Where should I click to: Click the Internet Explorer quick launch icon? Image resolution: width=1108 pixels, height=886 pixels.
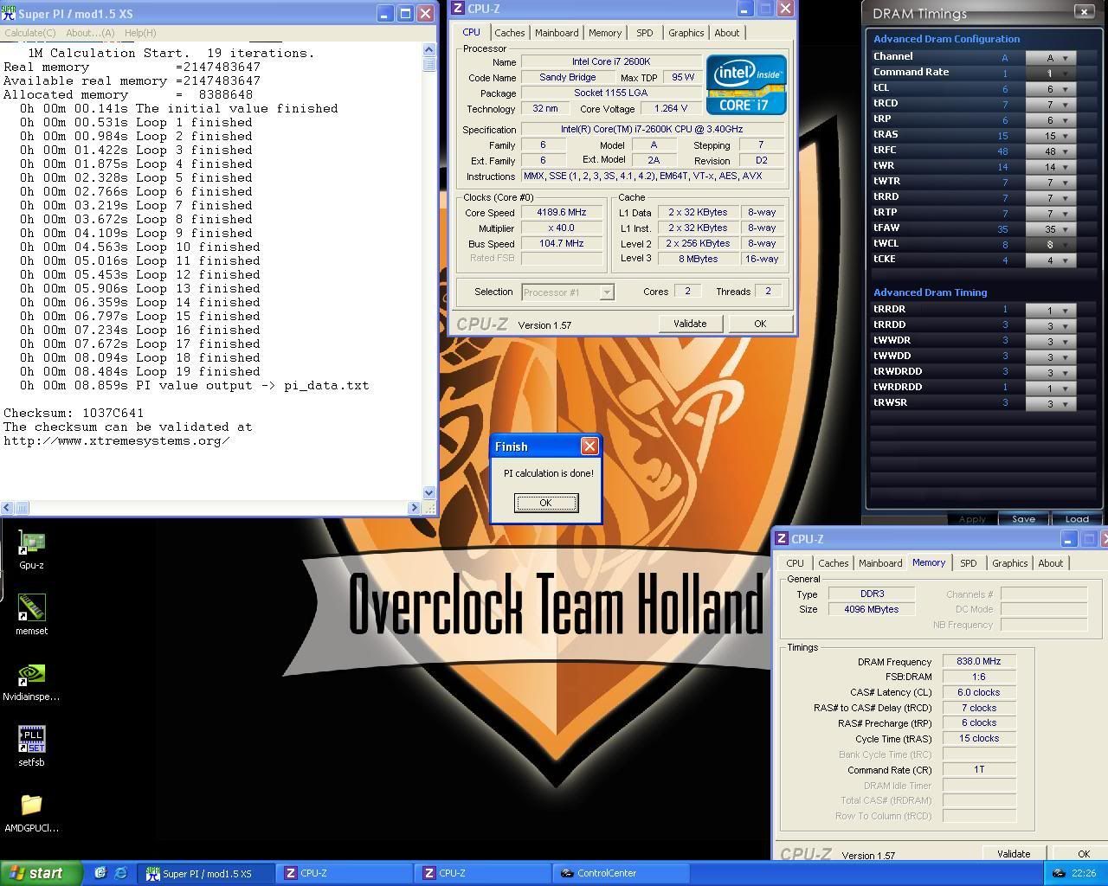tap(120, 873)
